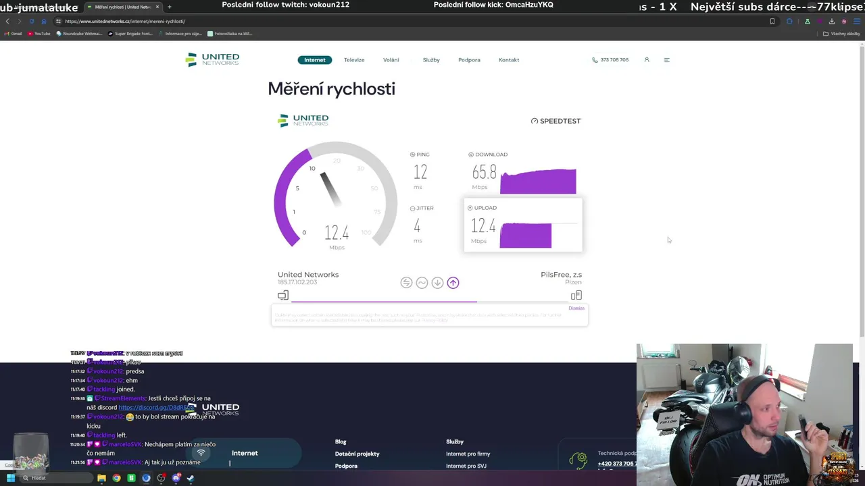
Task: Click the upload result card
Action: tap(523, 225)
